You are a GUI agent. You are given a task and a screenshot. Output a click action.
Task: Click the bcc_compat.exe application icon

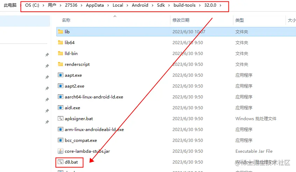tap(61, 140)
